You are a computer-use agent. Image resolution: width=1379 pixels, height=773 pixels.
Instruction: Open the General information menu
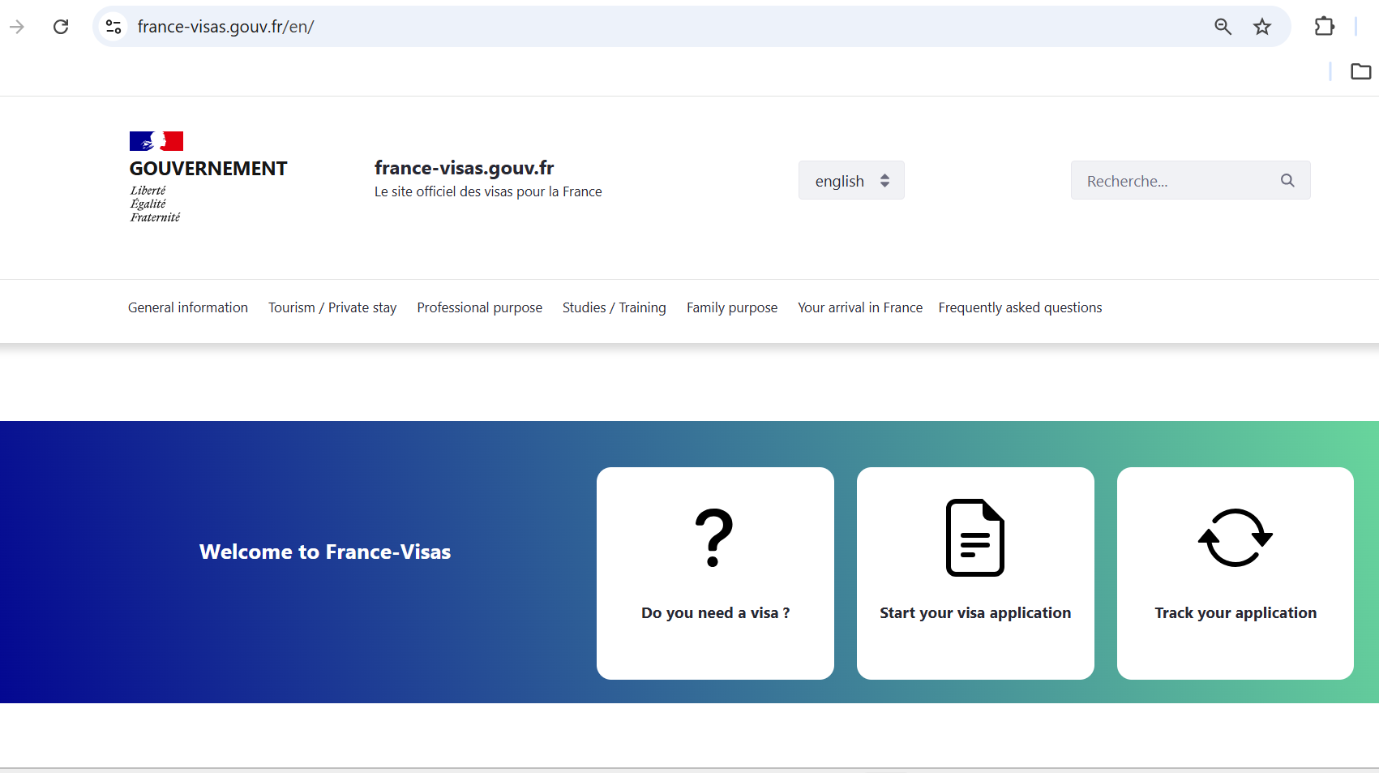[188, 307]
